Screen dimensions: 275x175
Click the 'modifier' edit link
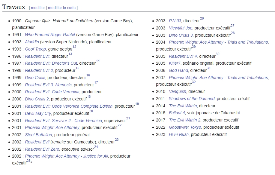(38, 8)
